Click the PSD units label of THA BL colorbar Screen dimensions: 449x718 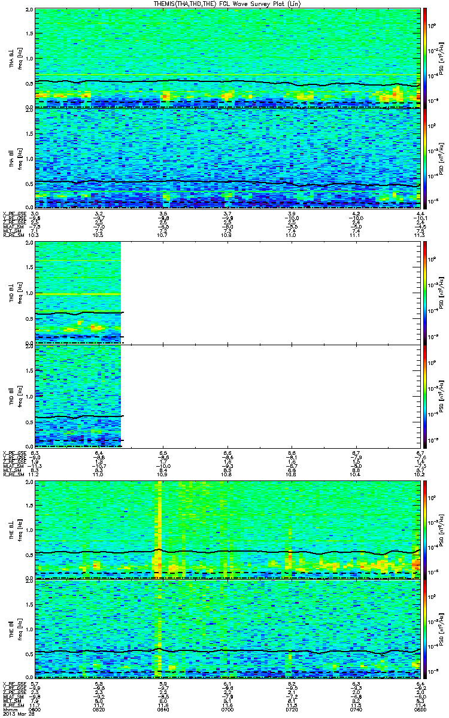pyautogui.click(x=442, y=58)
